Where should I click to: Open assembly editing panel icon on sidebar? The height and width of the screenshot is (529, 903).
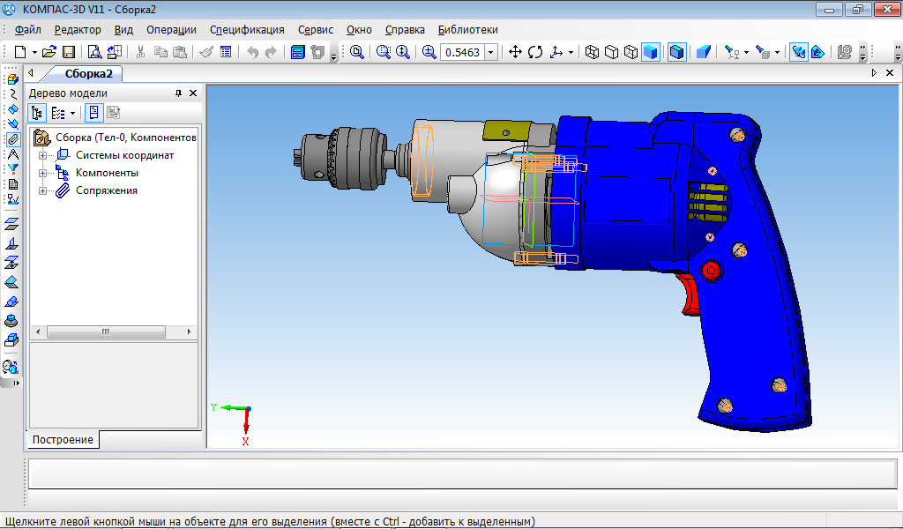pos(12,78)
